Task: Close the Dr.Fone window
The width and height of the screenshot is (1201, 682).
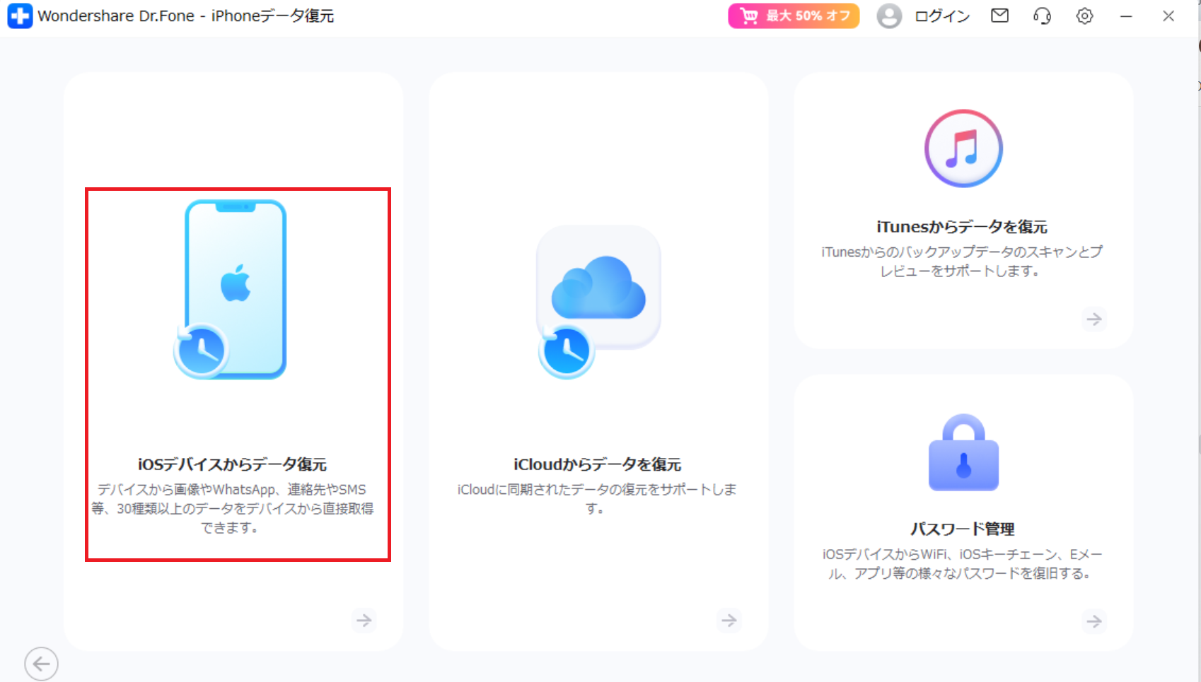Action: pos(1168,16)
